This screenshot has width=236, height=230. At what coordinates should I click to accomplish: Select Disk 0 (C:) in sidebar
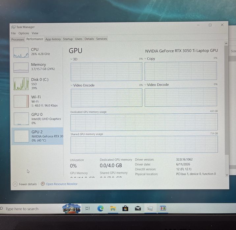tap(37, 83)
